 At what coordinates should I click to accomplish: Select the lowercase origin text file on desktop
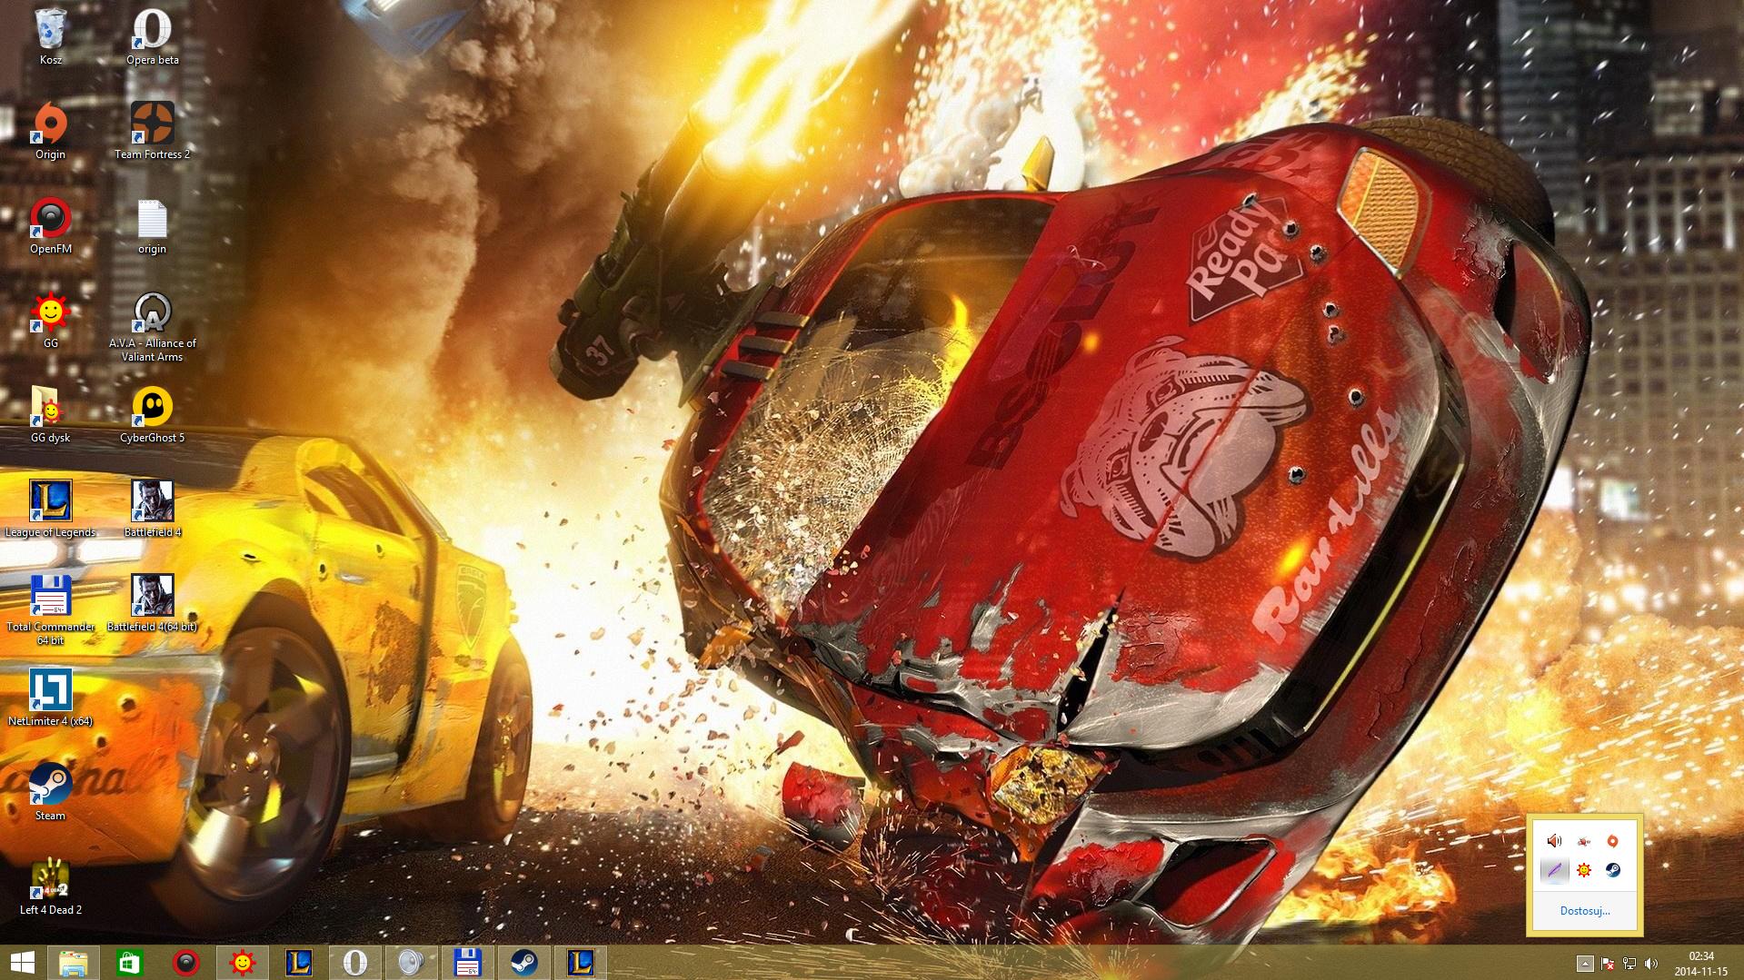point(153,226)
